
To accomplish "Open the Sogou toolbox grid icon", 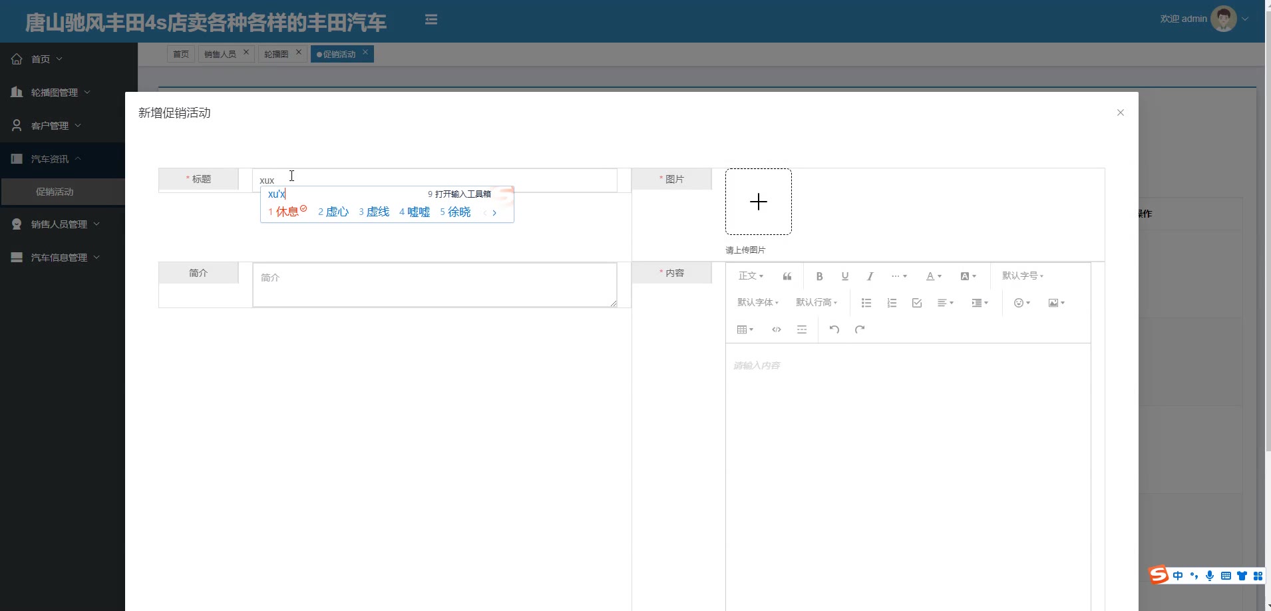I will [x=1258, y=576].
